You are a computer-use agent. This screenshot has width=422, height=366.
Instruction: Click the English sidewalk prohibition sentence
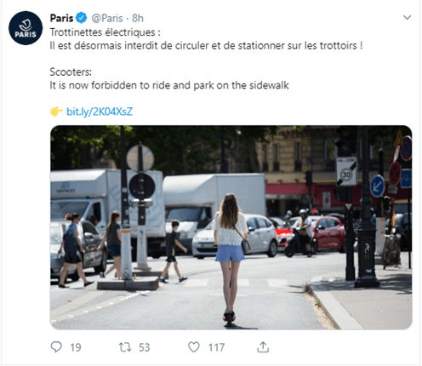pyautogui.click(x=169, y=85)
